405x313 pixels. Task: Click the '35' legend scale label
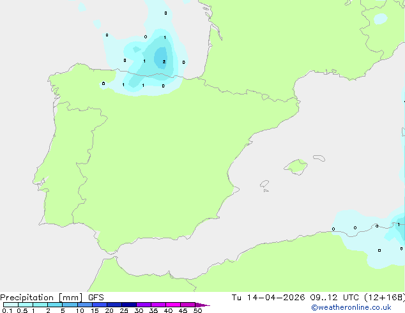click(153, 310)
